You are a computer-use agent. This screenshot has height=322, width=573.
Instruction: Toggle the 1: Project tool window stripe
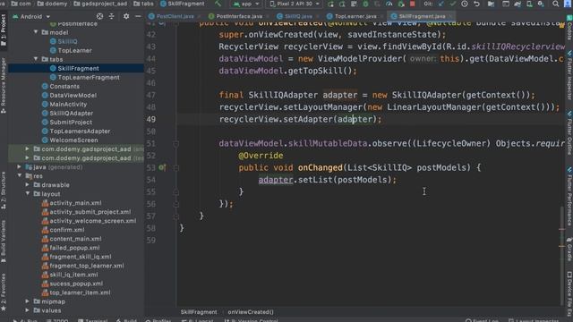(x=4, y=30)
